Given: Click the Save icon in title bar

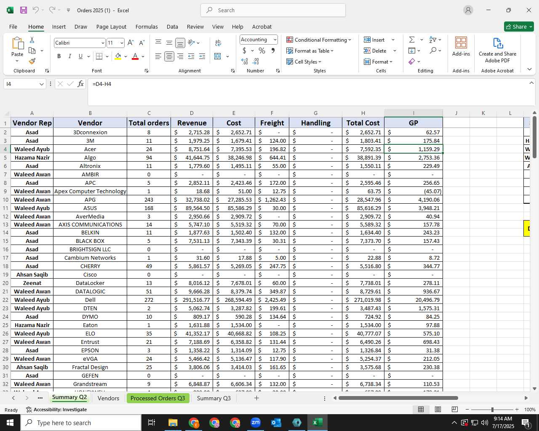Looking at the screenshot, I should coord(24,10).
